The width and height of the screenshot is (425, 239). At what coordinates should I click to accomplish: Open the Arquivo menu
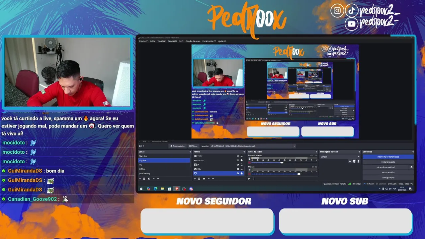(x=143, y=41)
